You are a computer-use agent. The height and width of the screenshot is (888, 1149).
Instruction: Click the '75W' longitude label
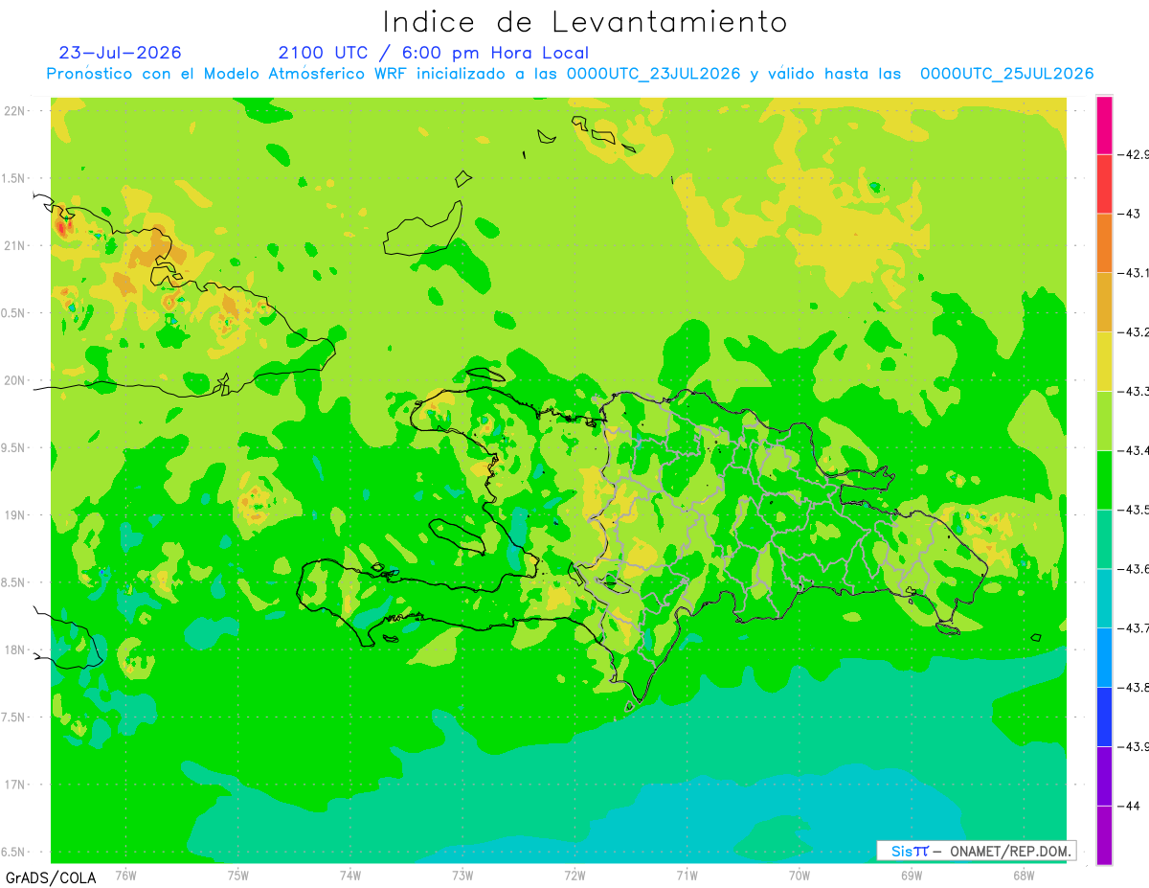(237, 875)
